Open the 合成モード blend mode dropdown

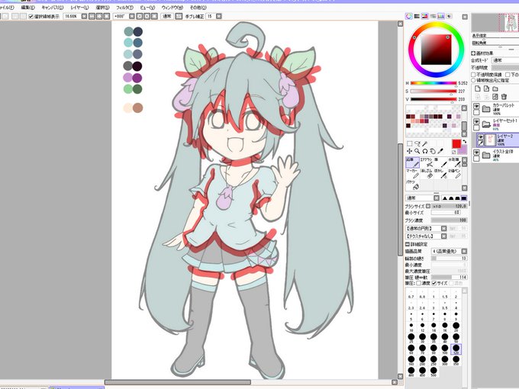click(x=504, y=60)
